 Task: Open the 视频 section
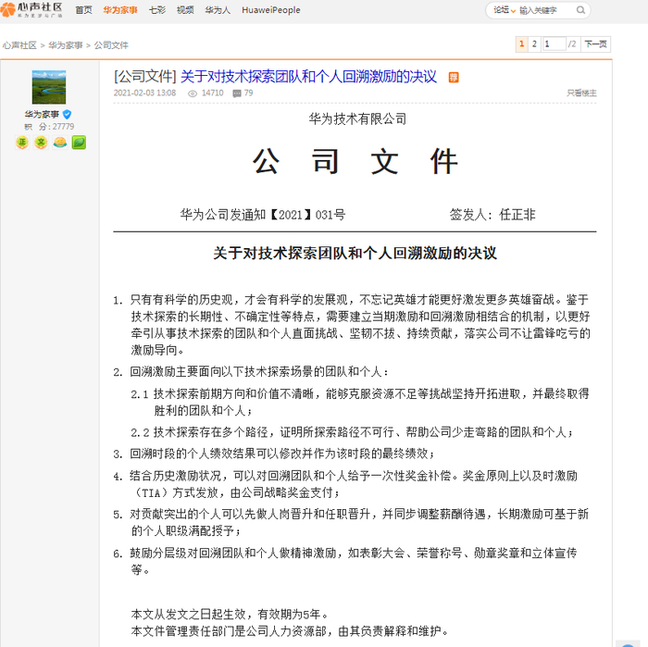click(x=185, y=10)
